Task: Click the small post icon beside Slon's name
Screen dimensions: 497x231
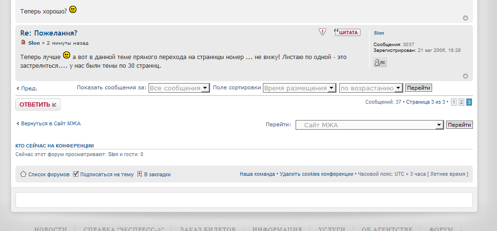Action: click(x=23, y=43)
